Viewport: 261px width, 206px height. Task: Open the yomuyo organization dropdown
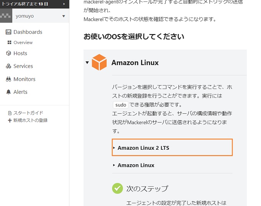(64, 16)
